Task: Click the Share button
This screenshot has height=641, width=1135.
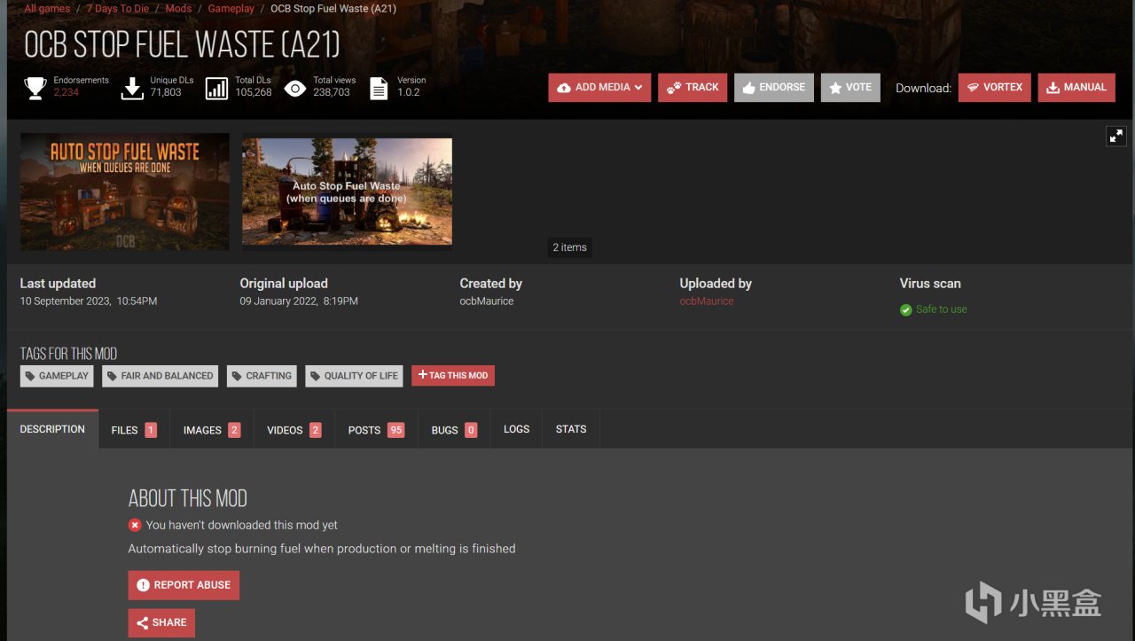Action: point(161,622)
